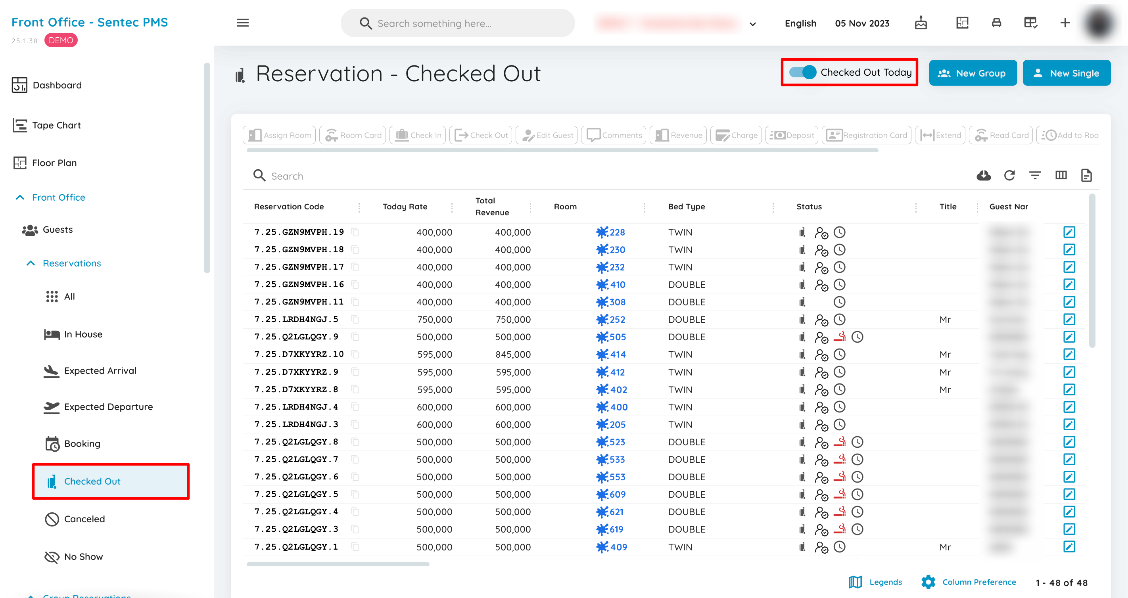
Task: Refresh the reservation table
Action: 1009,176
